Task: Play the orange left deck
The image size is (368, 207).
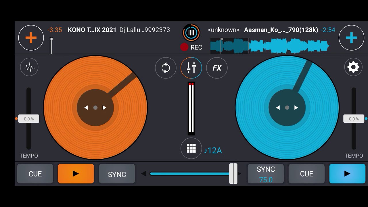Action: 76,174
